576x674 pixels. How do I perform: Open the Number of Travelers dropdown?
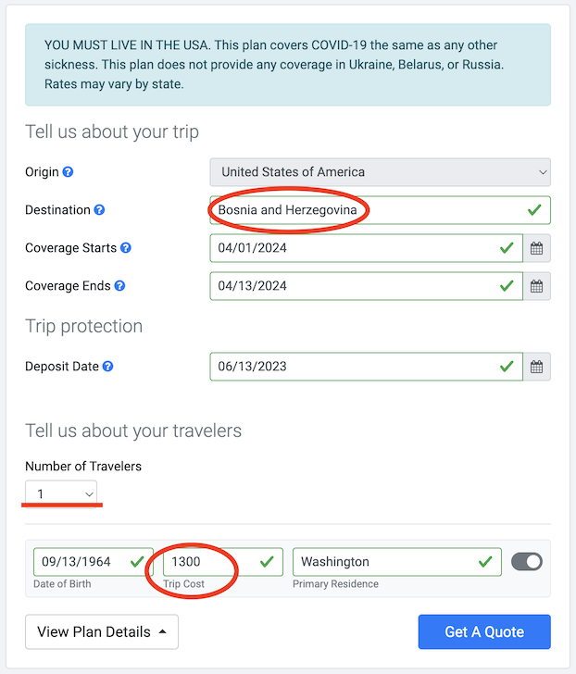61,493
